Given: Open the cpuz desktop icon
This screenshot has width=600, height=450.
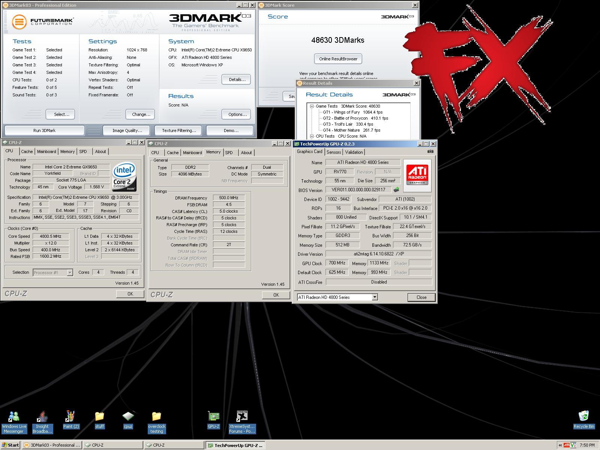Looking at the screenshot, I should coord(128,420).
